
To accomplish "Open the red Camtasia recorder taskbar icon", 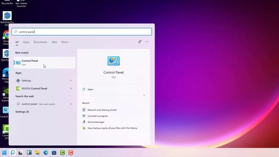I will click(x=71, y=153).
